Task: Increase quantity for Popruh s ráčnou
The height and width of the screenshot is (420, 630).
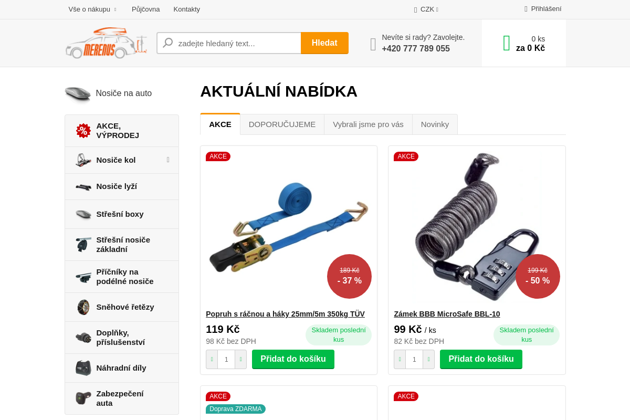Action: click(240, 360)
